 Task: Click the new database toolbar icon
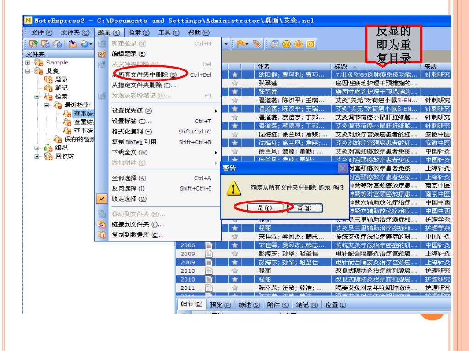(x=33, y=44)
